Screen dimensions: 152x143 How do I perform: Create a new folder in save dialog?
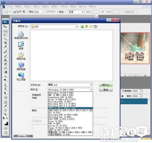[x=91, y=26]
